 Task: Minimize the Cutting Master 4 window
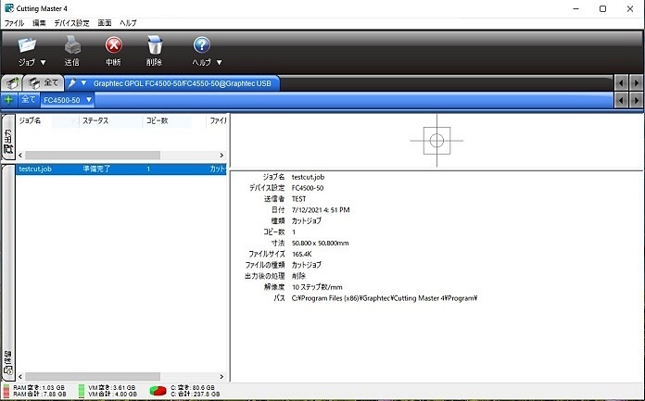[x=575, y=8]
